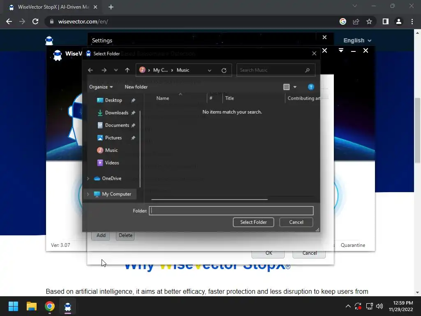Sort by the Name column header
This screenshot has height=316, width=421.
point(163,98)
